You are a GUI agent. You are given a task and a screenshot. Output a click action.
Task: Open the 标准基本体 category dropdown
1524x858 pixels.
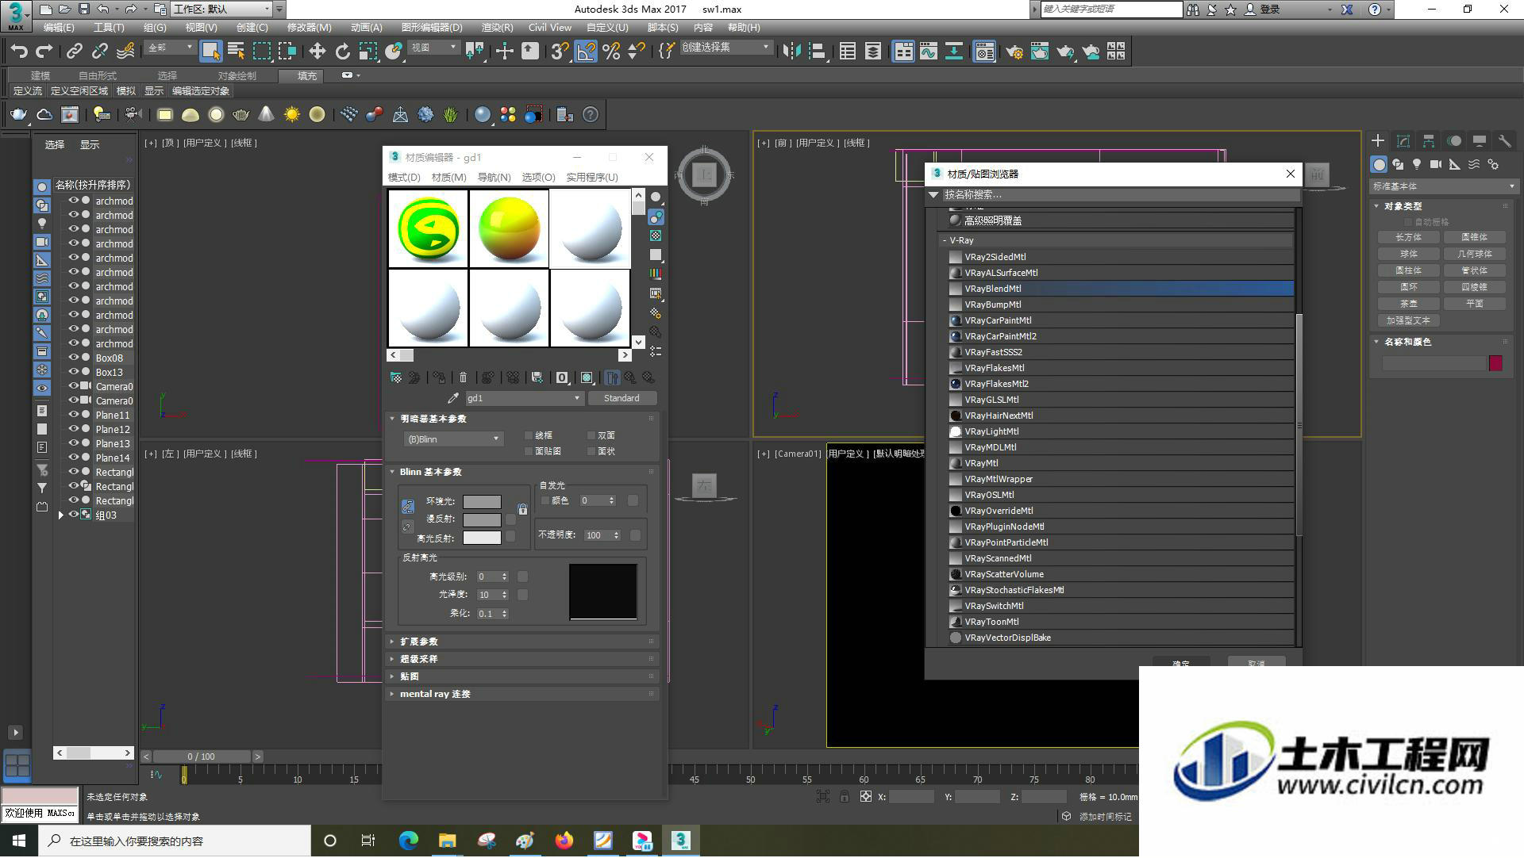tap(1444, 186)
